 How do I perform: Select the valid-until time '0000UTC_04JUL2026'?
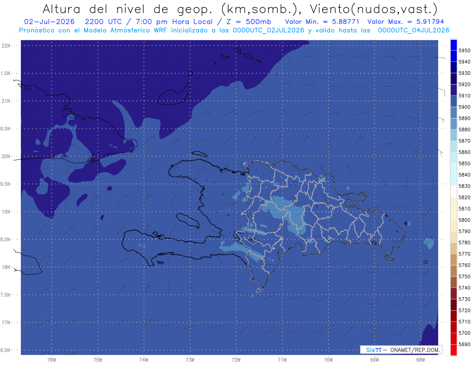413,30
